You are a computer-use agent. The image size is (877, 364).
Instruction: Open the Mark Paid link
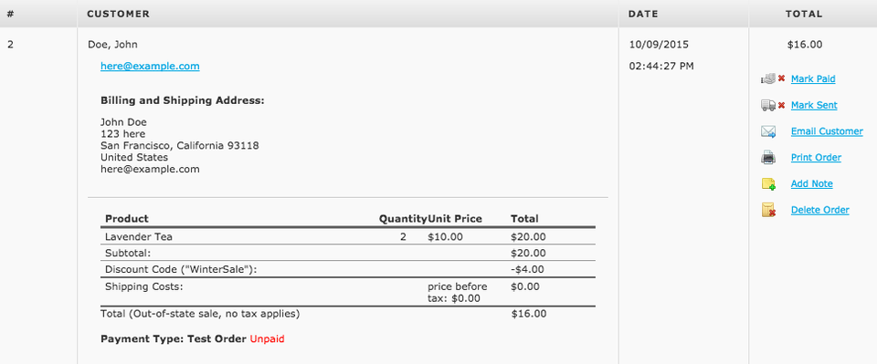coord(813,79)
